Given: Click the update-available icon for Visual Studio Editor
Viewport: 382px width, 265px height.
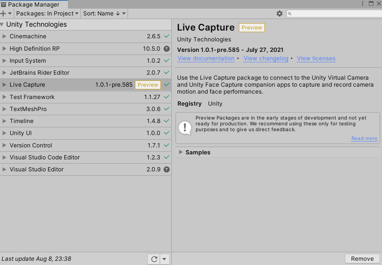Looking at the screenshot, I should [x=167, y=169].
